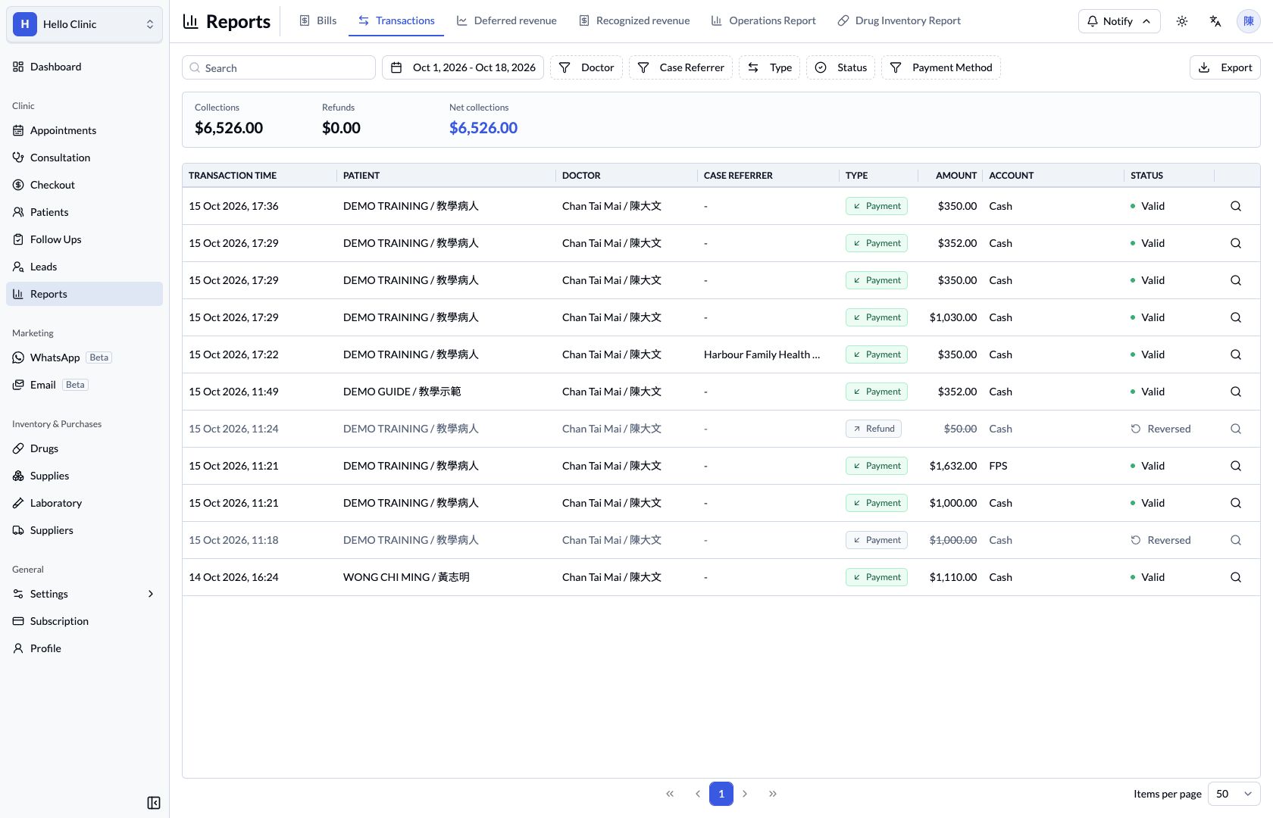Open the Drug Inventory Report tab
This screenshot has width=1273, height=818.
899,20
